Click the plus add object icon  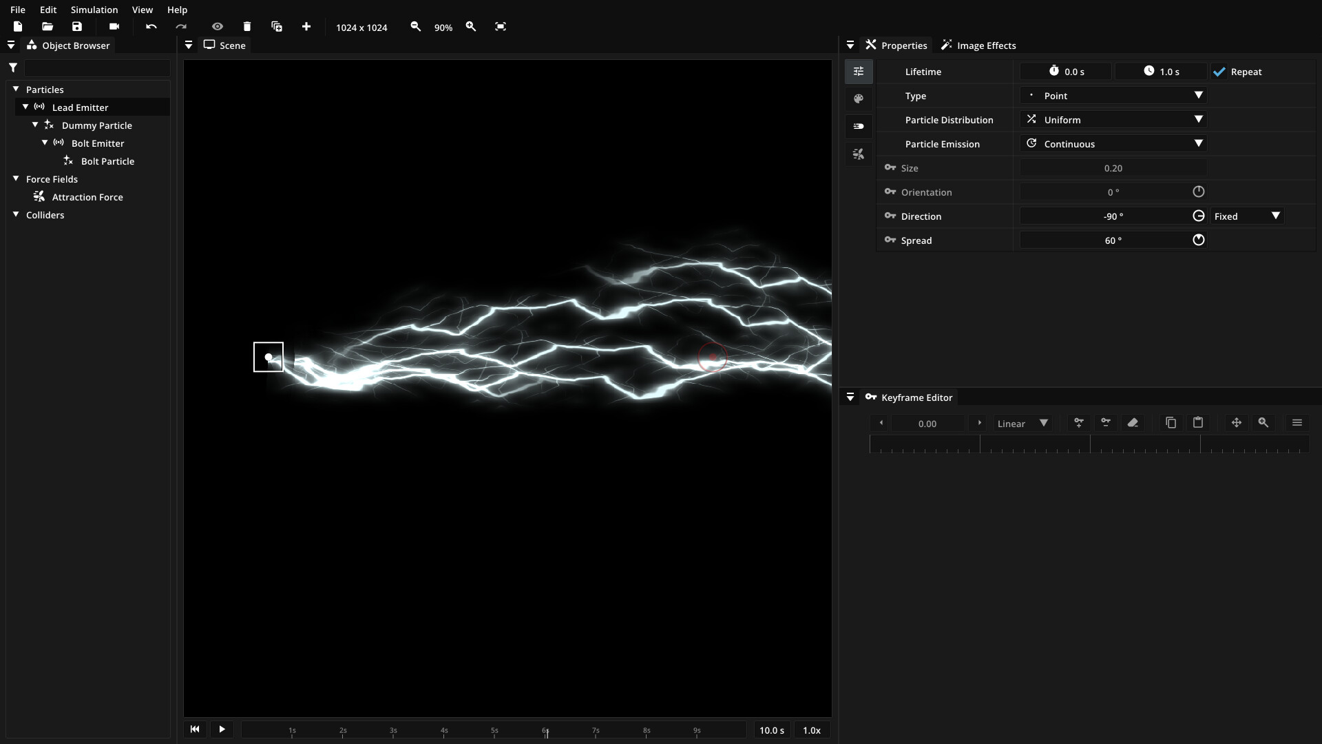pyautogui.click(x=306, y=27)
